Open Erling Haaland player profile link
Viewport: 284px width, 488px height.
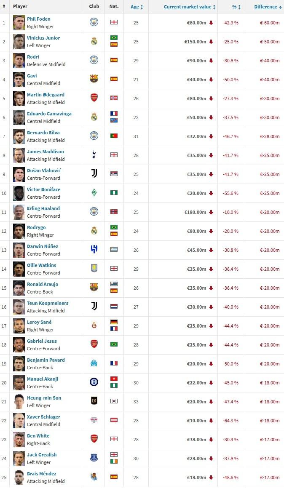43,208
